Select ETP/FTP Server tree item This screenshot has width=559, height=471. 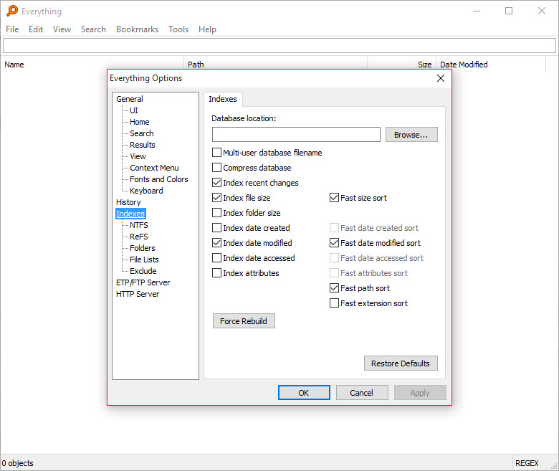tap(143, 282)
